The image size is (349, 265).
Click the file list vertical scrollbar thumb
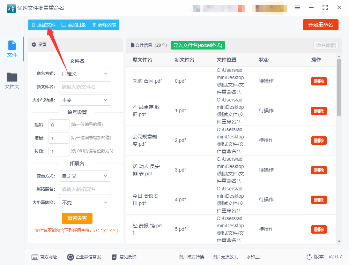339,87
